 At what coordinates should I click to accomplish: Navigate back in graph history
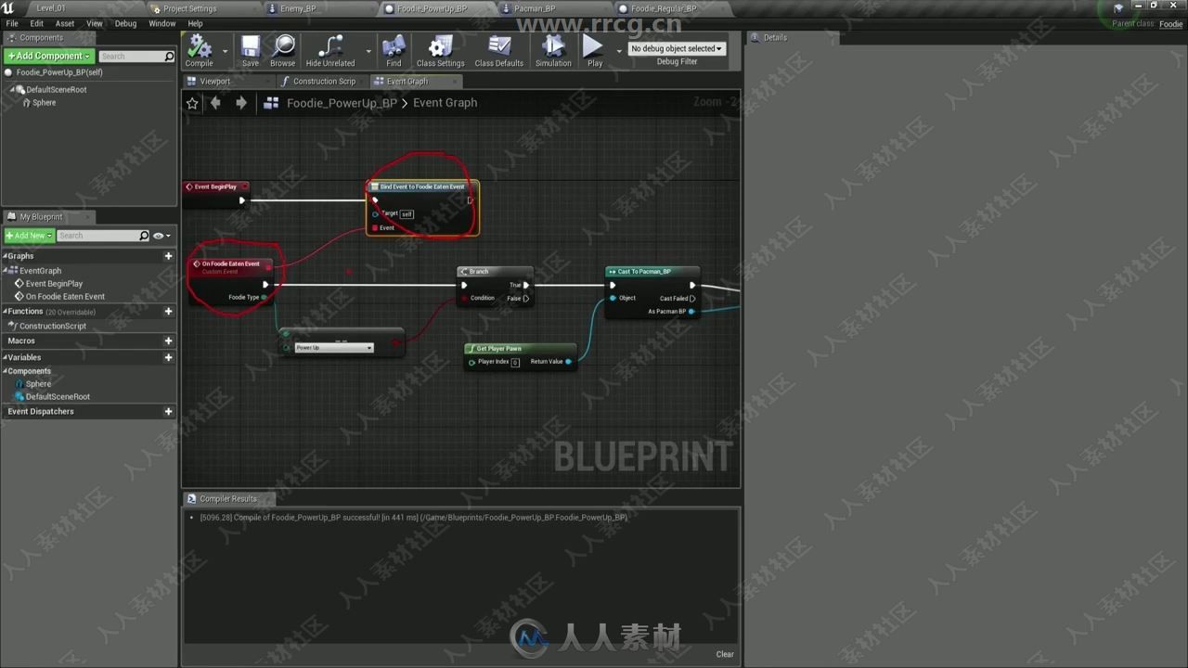click(216, 103)
